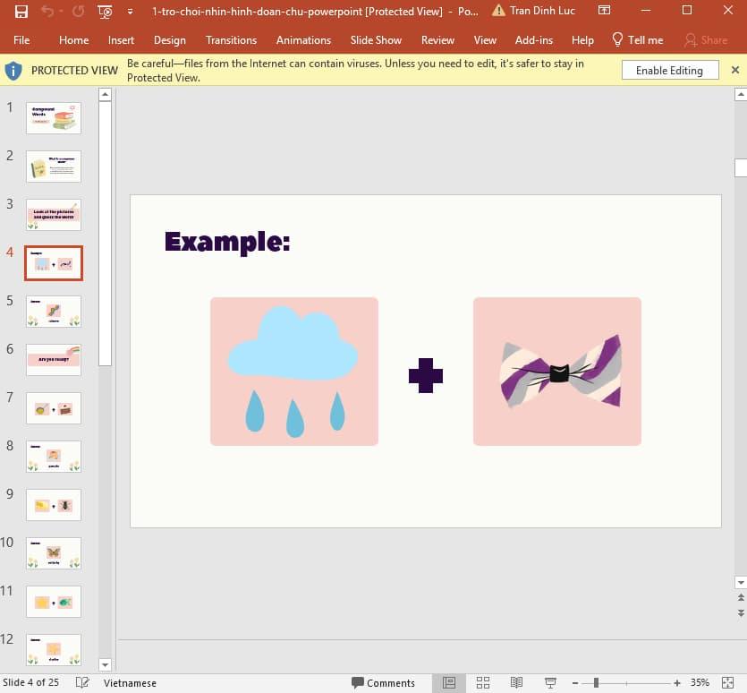Open Ribbon Display Options in the title bar
Viewport: 747px width, 693px height.
pos(606,11)
